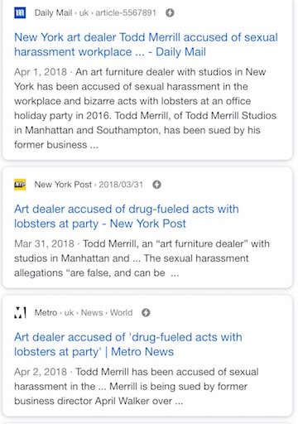Open the Todd Merrill sexual harassment Daily Mail headline
The height and width of the screenshot is (424, 298).
tap(146, 45)
